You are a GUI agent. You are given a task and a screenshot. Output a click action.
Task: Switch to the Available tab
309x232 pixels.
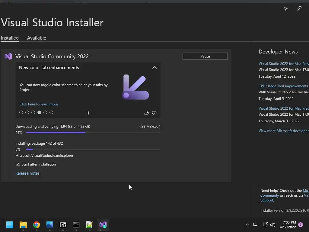pyautogui.click(x=37, y=38)
